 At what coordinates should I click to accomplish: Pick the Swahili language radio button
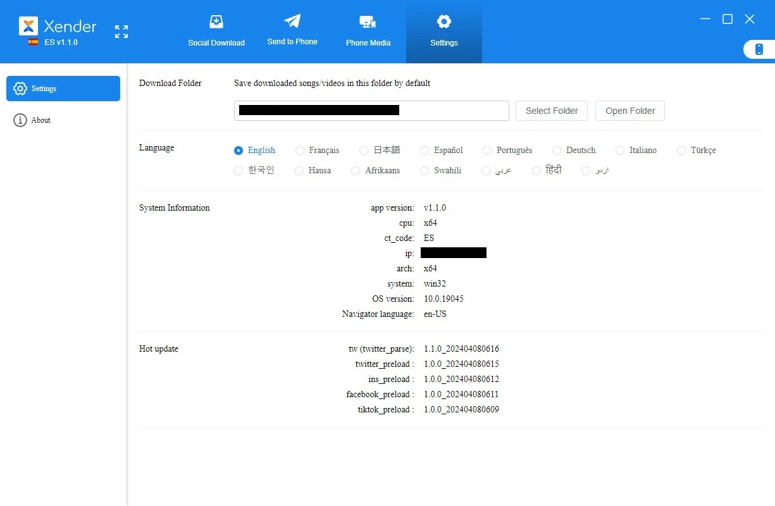click(425, 171)
